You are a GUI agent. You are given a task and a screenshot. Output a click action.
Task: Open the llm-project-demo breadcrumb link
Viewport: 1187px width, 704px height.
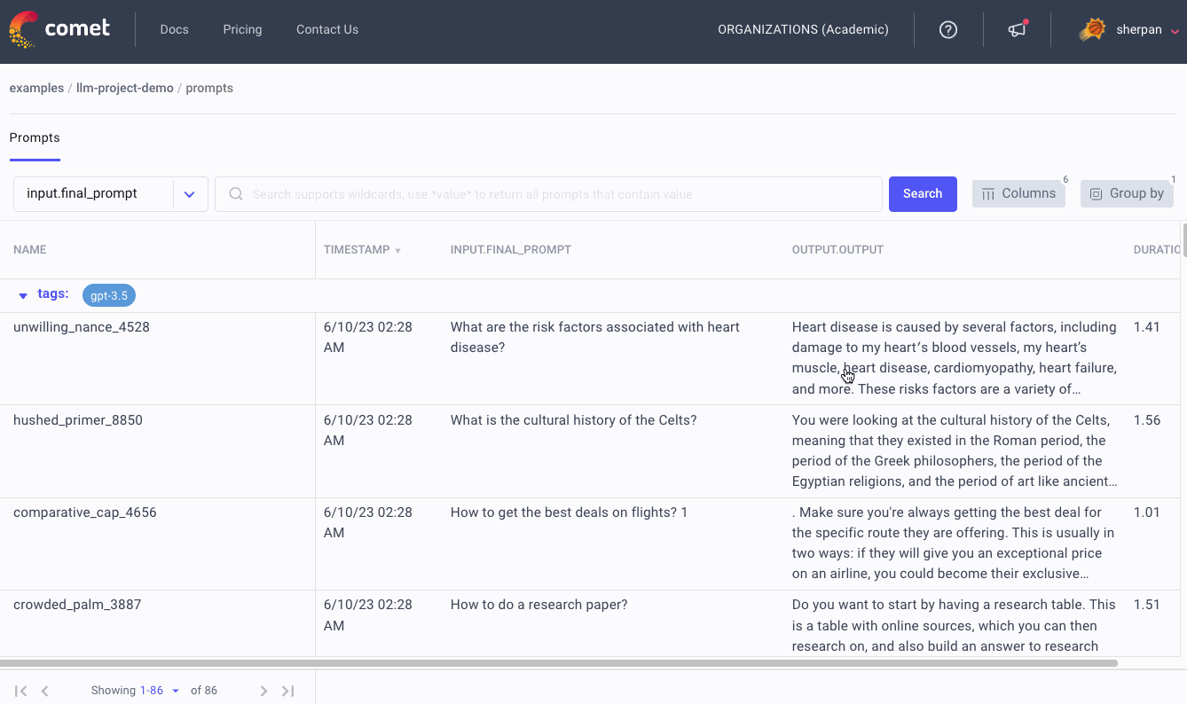click(125, 89)
